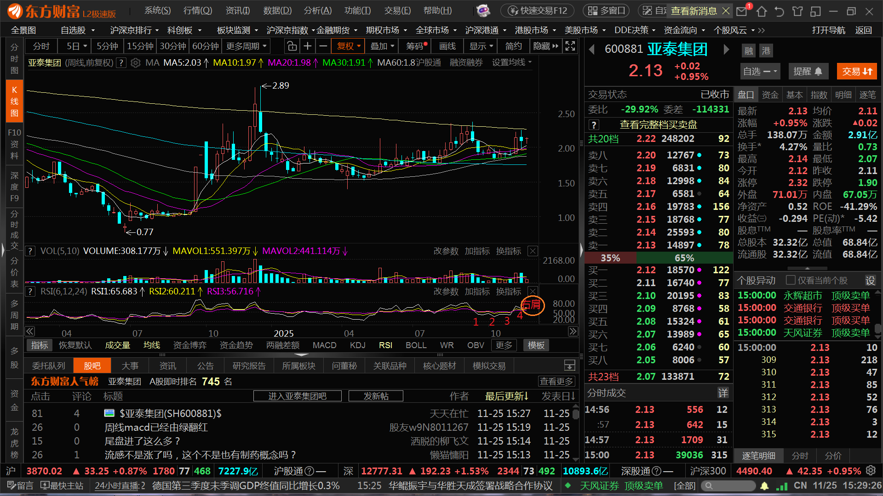Select the RSI indicator tab
883x496 pixels.
tap(385, 345)
